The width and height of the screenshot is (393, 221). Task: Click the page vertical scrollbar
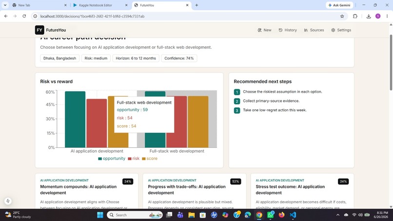[391, 63]
